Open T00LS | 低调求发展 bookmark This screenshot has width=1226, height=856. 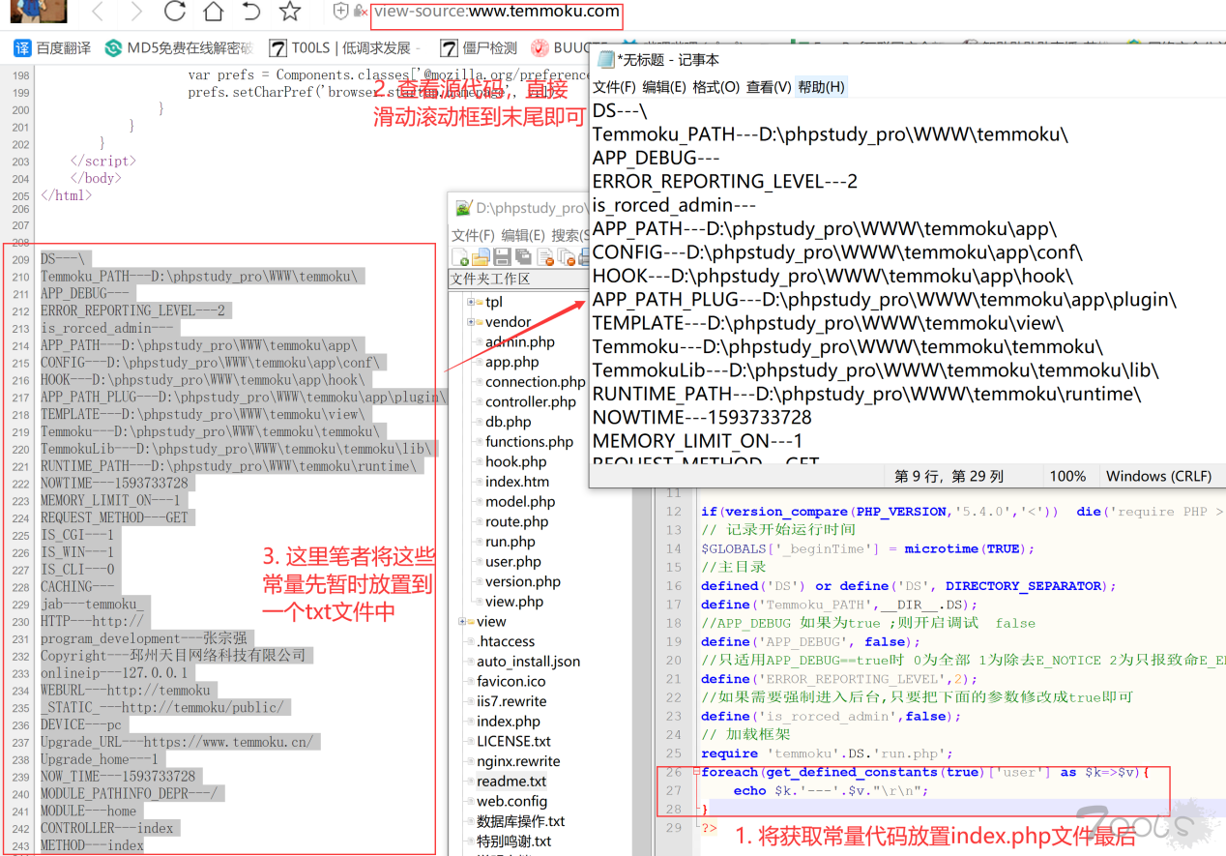coord(340,47)
